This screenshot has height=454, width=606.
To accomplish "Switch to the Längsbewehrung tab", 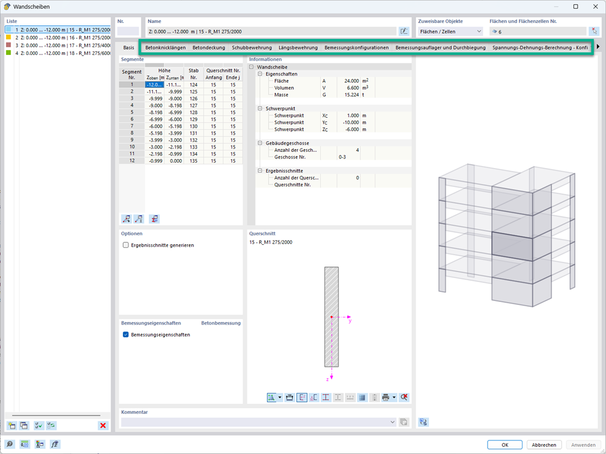I will click(x=298, y=47).
